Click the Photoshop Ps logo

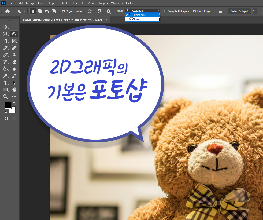point(3,3)
